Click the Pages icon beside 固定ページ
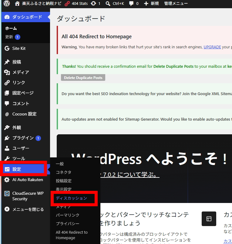Image resolution: width=232 pixels, height=244 pixels. tap(7, 93)
